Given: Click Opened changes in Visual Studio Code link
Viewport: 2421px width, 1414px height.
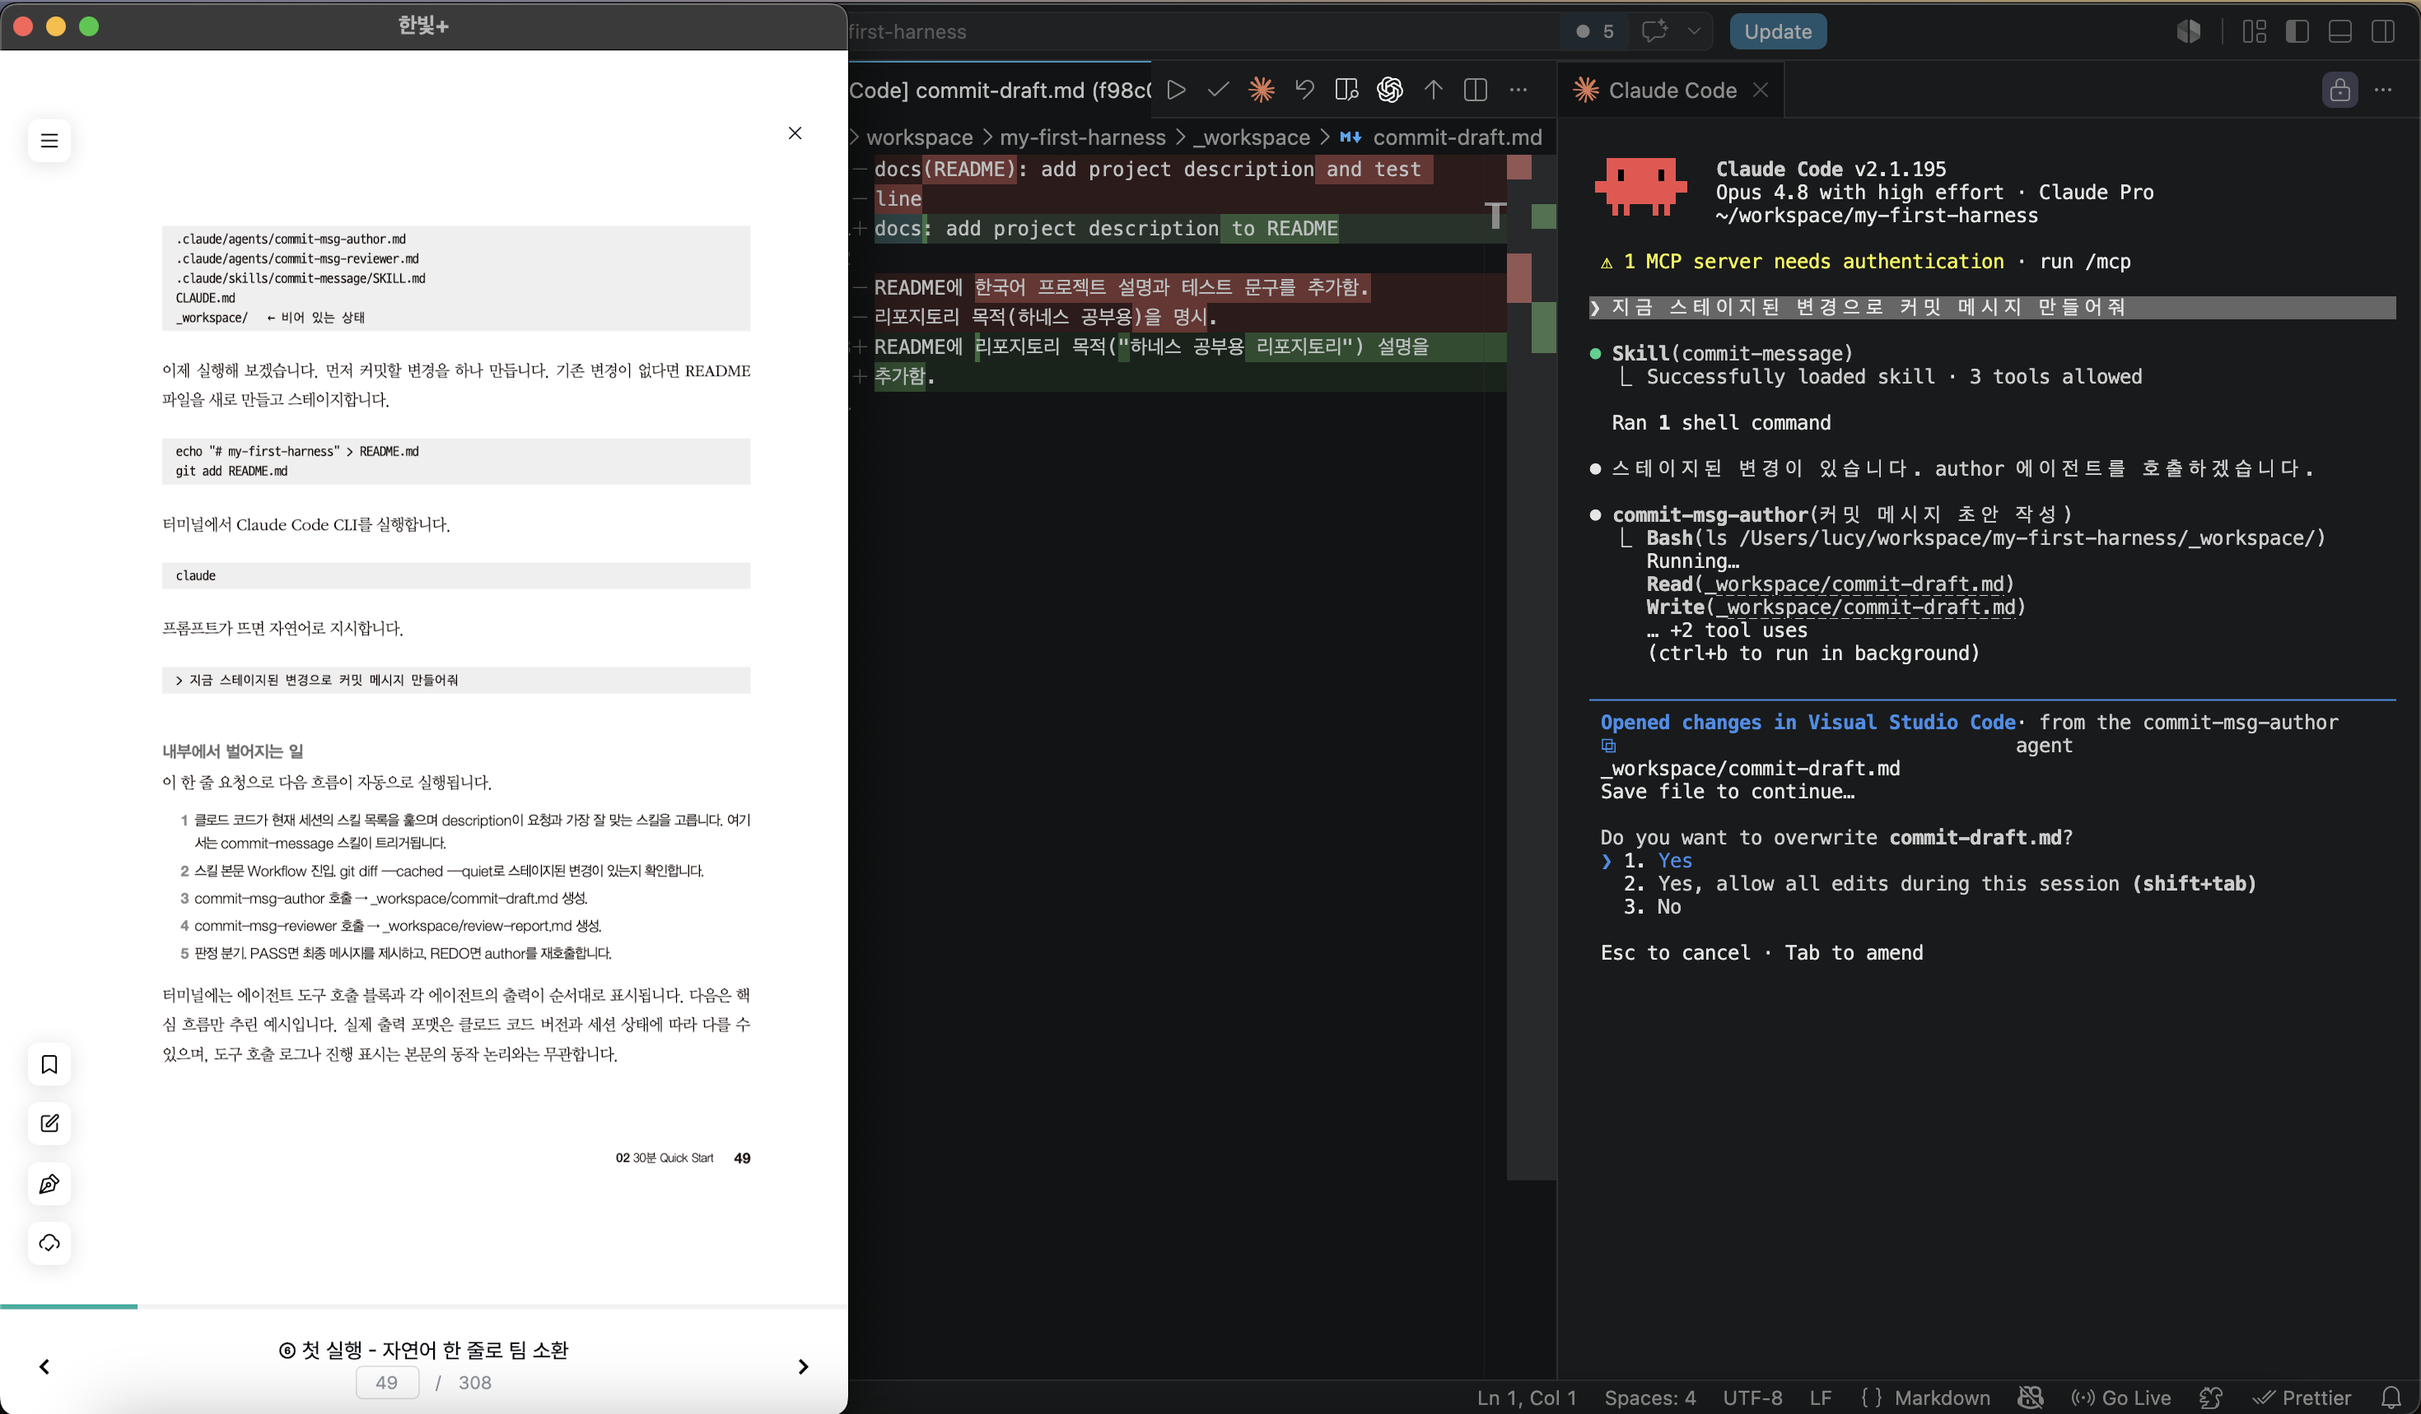Looking at the screenshot, I should [x=1808, y=723].
